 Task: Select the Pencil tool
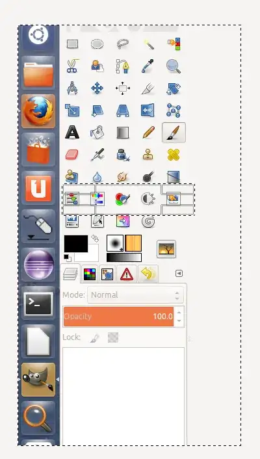[148, 133]
